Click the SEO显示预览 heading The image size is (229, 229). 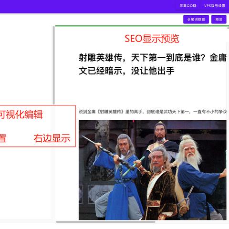[152, 39]
